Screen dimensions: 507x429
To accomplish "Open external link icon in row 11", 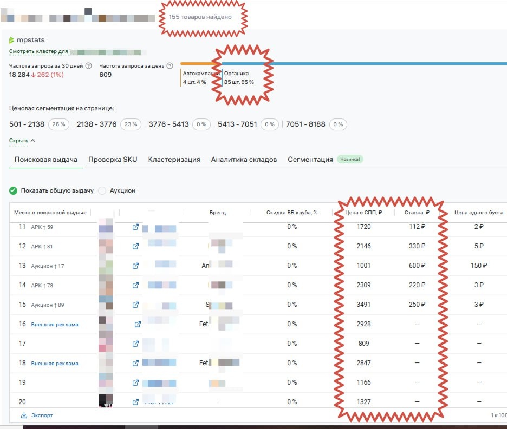I will click(135, 227).
